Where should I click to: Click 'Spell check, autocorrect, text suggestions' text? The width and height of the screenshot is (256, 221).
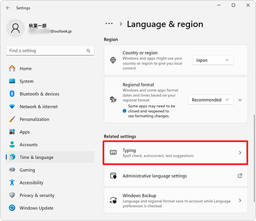pos(158,156)
